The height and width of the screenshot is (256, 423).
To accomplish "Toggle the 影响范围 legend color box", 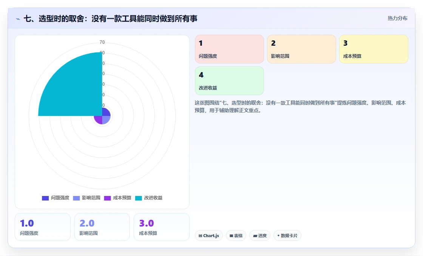I will [x=76, y=198].
